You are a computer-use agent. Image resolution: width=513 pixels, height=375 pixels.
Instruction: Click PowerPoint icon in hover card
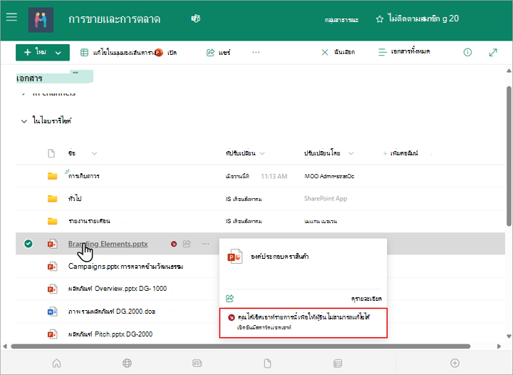click(234, 257)
